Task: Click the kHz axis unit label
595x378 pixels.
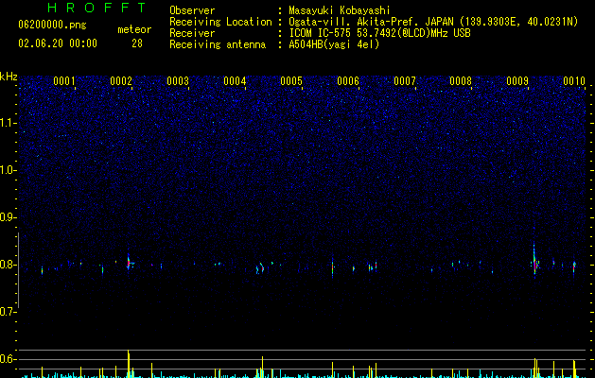Action: click(9, 77)
